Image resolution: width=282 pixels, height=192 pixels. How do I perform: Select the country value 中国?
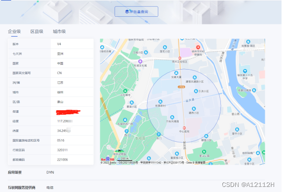pos(60,63)
